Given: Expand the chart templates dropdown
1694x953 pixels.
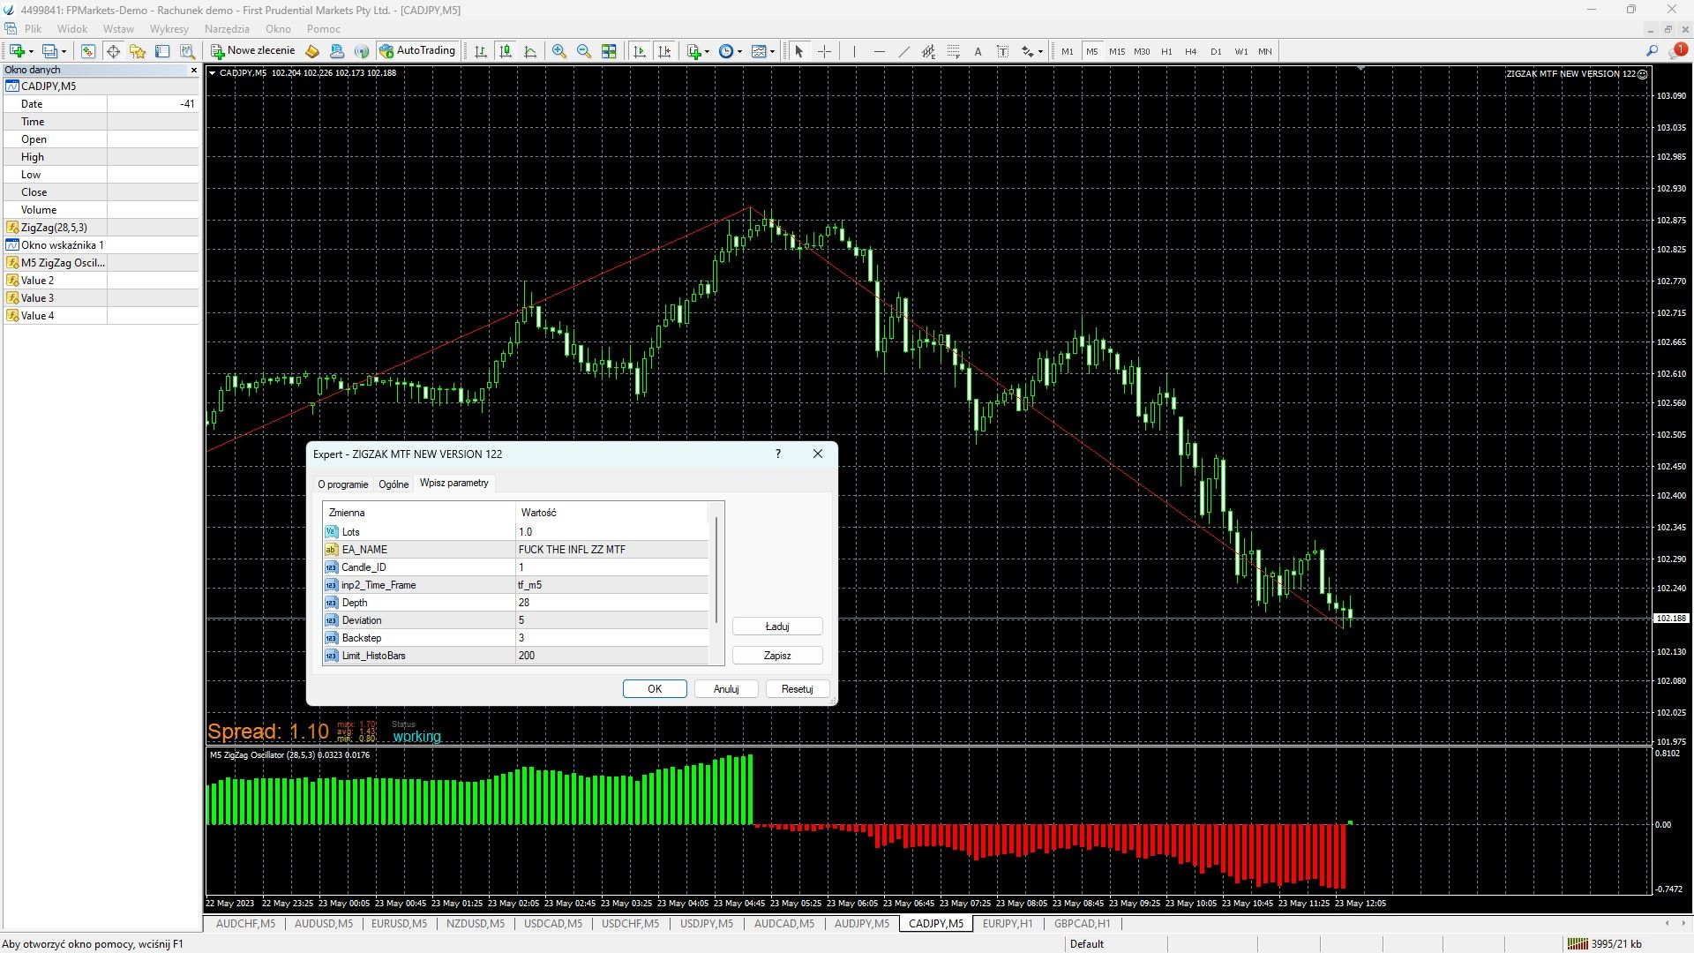Looking at the screenshot, I should (x=773, y=51).
